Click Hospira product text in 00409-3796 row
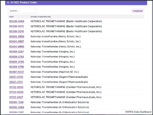The image size is (153, 115). click(53, 67)
